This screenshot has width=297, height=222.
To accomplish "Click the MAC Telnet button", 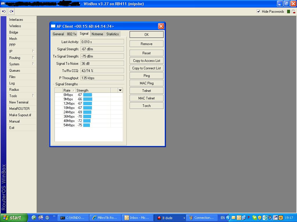I will coord(146,98).
